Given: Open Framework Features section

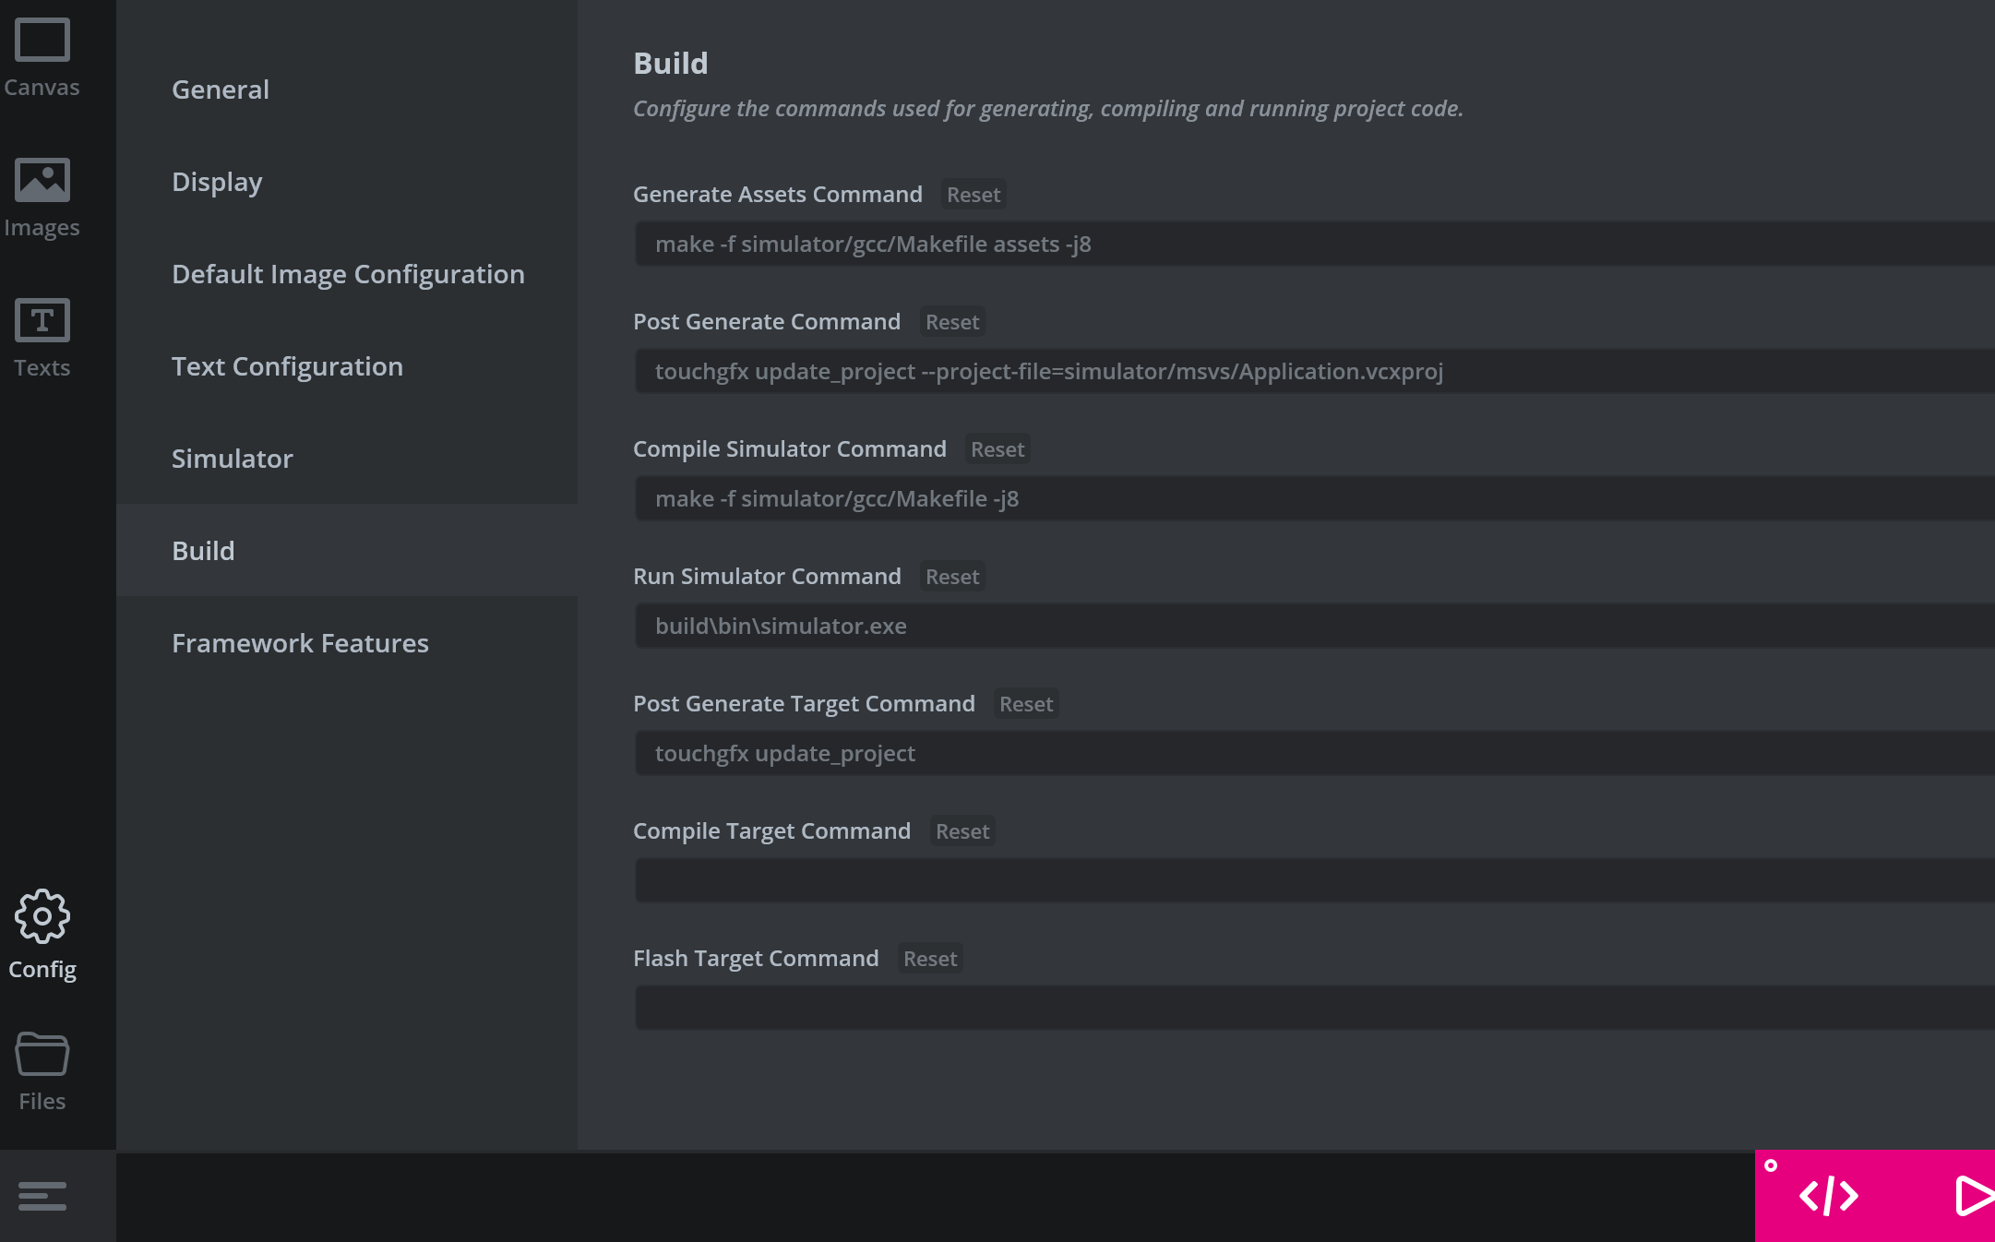Looking at the screenshot, I should coord(300,643).
